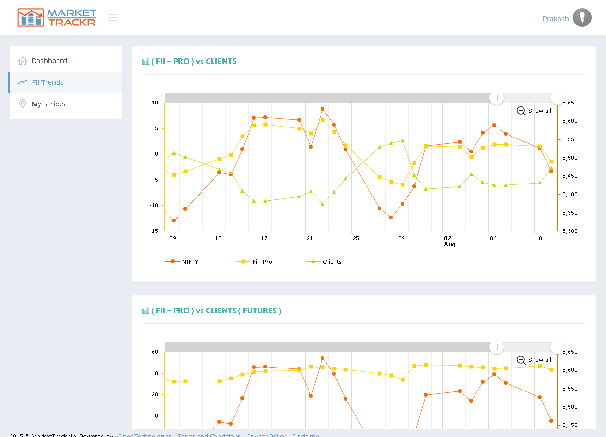Click the My Scripts pin icon
The image size is (606, 437).
tap(23, 104)
